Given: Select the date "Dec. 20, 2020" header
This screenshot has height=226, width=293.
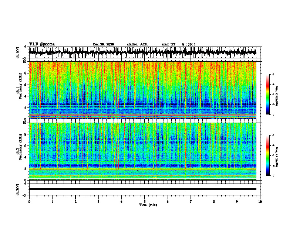Looking at the screenshot, I should 103,44.
